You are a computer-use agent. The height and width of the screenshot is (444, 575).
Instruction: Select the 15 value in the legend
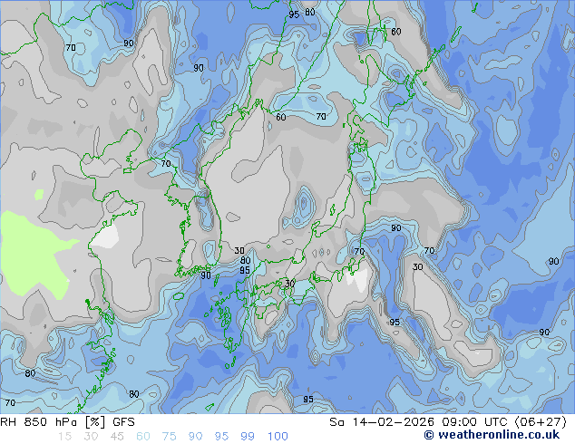click(x=64, y=436)
